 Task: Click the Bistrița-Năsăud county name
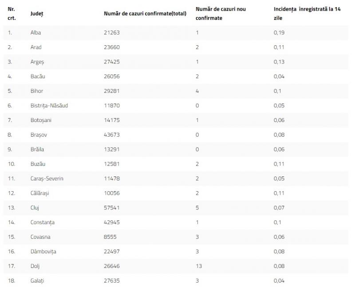pyautogui.click(x=49, y=106)
